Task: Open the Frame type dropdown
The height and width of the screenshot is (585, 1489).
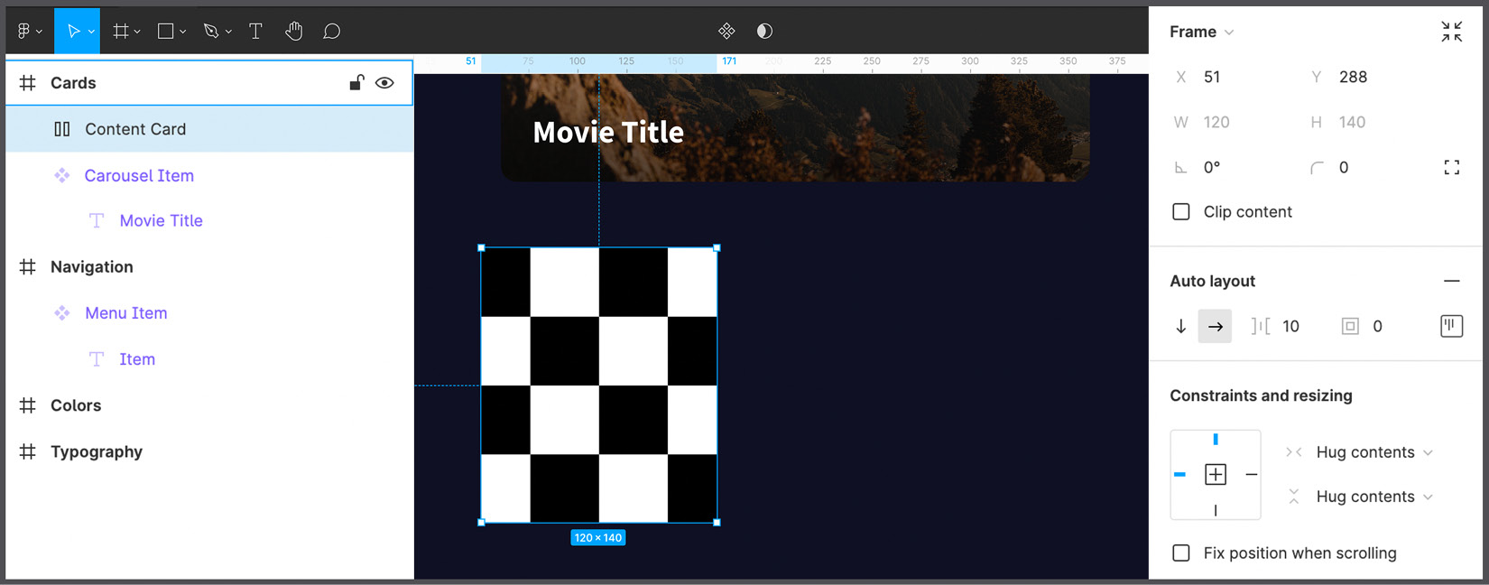Action: [x=1202, y=32]
